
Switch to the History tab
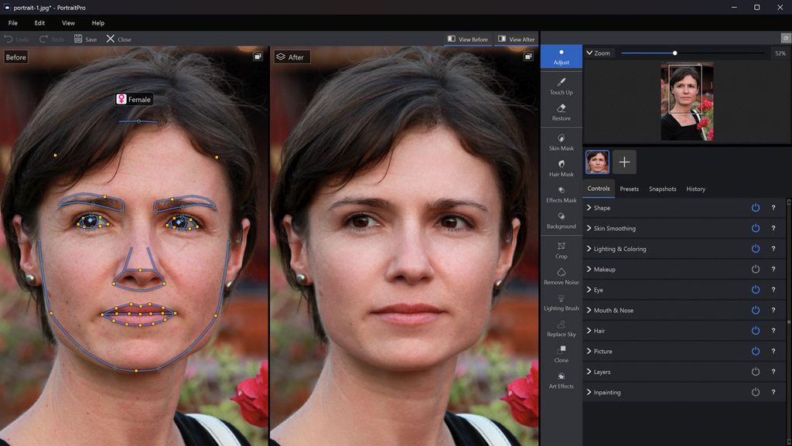tap(695, 189)
